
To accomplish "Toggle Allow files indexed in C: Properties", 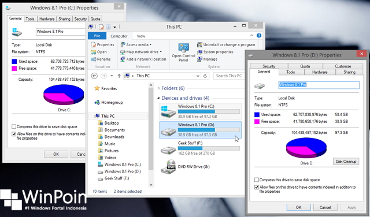I will [x=14, y=134].
